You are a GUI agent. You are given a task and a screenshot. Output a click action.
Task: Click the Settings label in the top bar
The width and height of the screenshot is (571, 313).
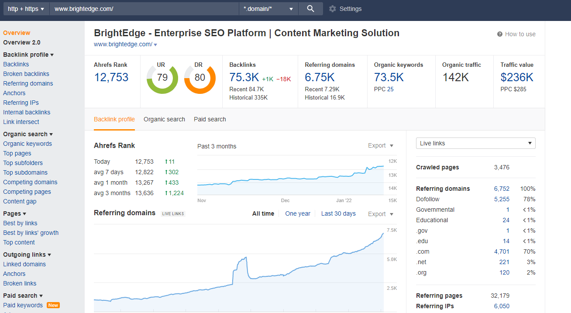coord(351,9)
